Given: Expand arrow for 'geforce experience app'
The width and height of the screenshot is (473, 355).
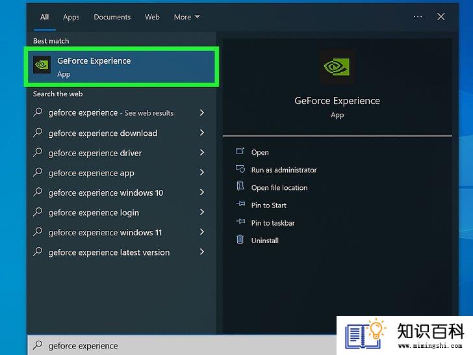Looking at the screenshot, I should (x=202, y=172).
